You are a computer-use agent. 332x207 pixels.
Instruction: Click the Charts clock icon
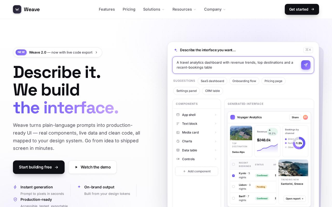click(x=178, y=141)
